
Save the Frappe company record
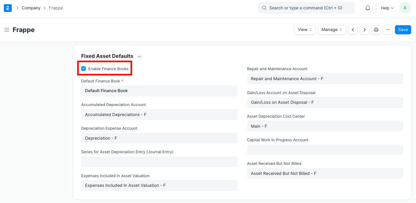(403, 29)
